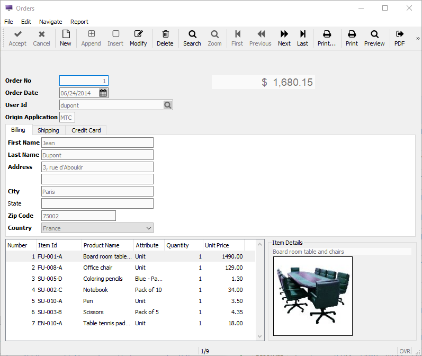Switch to the Shipping tab

point(48,130)
